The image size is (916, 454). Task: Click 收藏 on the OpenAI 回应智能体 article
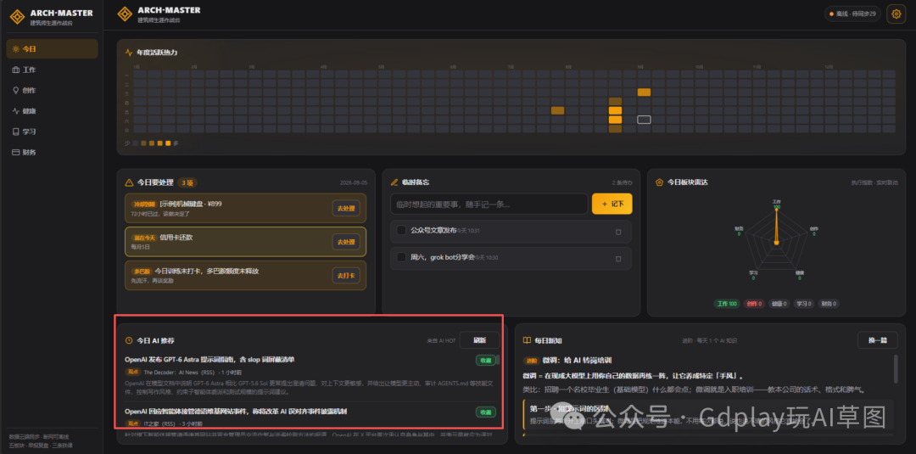point(485,412)
